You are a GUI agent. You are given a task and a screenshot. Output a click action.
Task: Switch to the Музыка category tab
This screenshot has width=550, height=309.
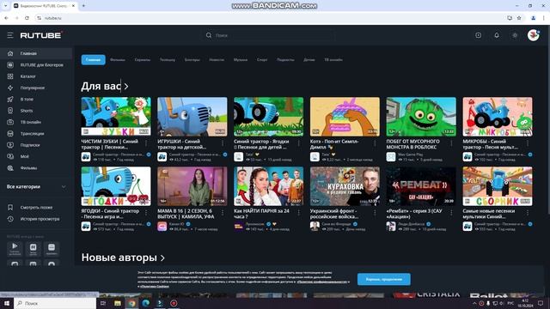click(241, 60)
